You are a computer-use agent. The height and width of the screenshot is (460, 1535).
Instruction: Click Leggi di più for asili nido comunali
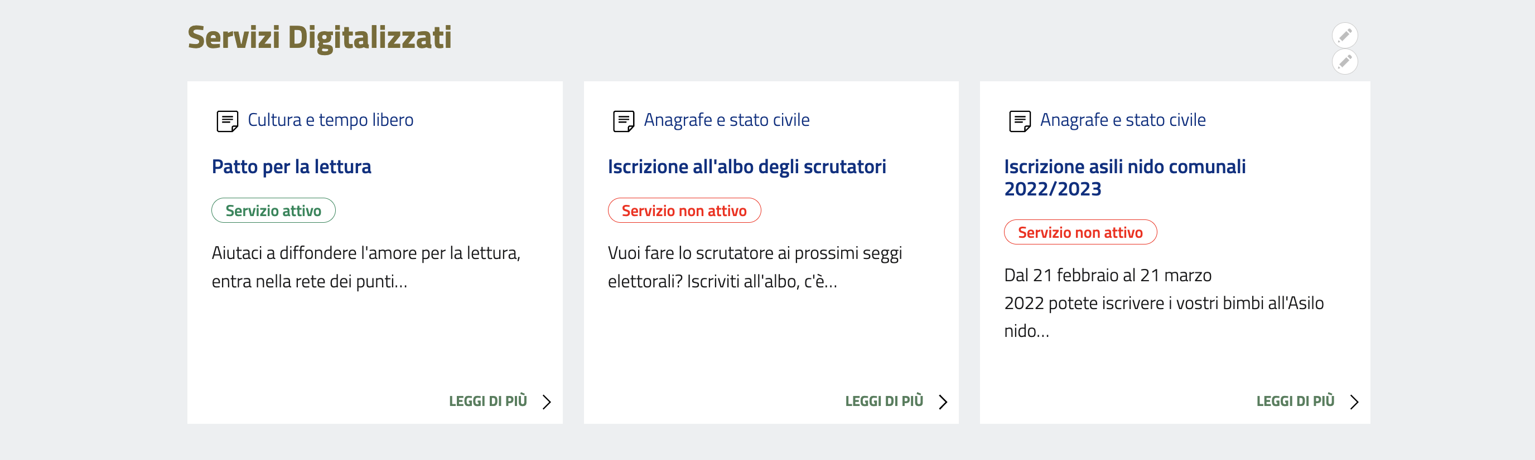tap(1295, 402)
